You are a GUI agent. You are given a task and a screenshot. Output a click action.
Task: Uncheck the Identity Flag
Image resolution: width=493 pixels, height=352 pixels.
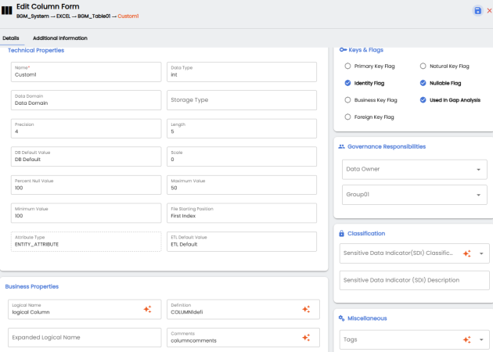click(348, 83)
